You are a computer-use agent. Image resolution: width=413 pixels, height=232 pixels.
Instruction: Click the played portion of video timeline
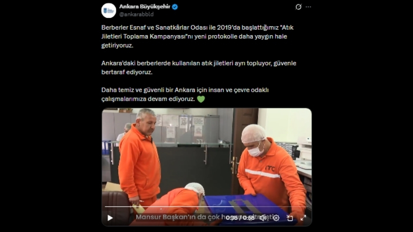pyautogui.click(x=169, y=207)
